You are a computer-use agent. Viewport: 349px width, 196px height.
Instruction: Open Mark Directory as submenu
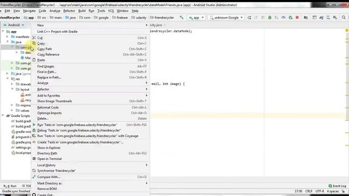[x=91, y=183]
